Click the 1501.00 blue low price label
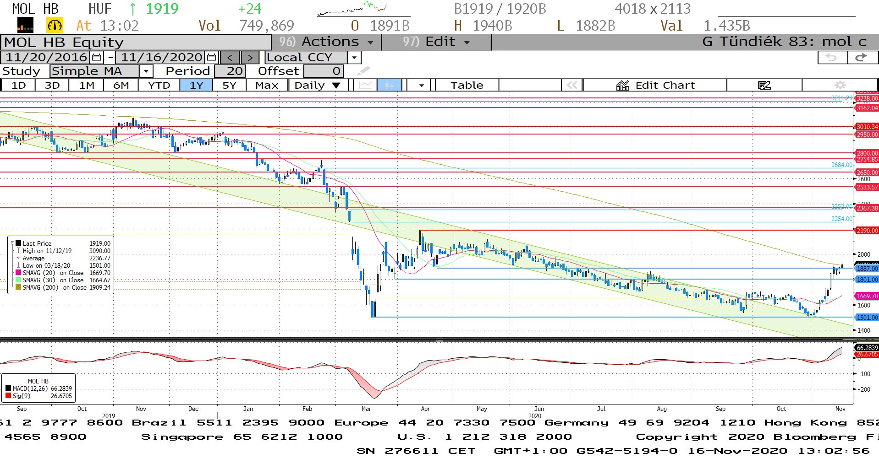The image size is (879, 469). point(867,318)
